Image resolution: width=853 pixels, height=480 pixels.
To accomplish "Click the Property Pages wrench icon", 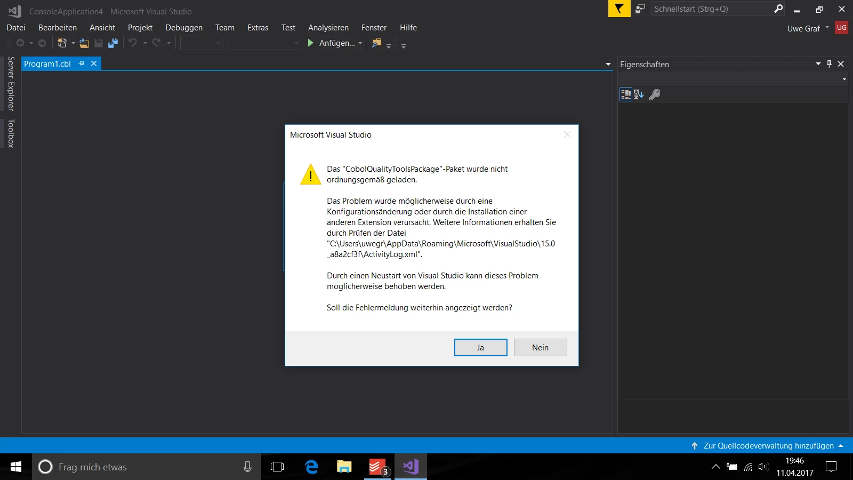I will [x=655, y=94].
